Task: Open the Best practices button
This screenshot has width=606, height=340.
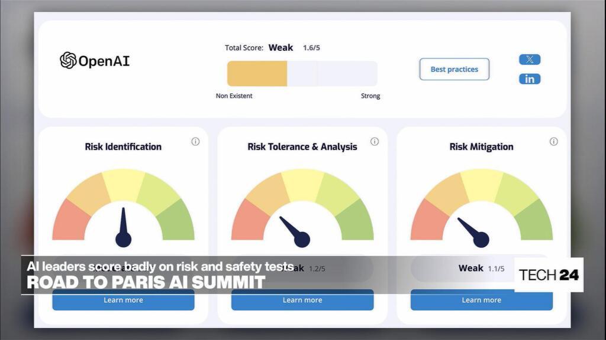Action: pos(454,69)
